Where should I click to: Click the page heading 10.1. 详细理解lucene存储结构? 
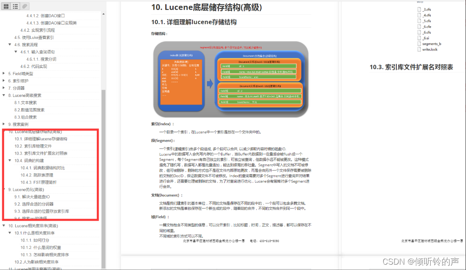(x=194, y=22)
